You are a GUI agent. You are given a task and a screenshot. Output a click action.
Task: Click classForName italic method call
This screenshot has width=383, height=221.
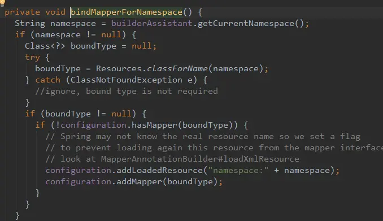(x=177, y=68)
